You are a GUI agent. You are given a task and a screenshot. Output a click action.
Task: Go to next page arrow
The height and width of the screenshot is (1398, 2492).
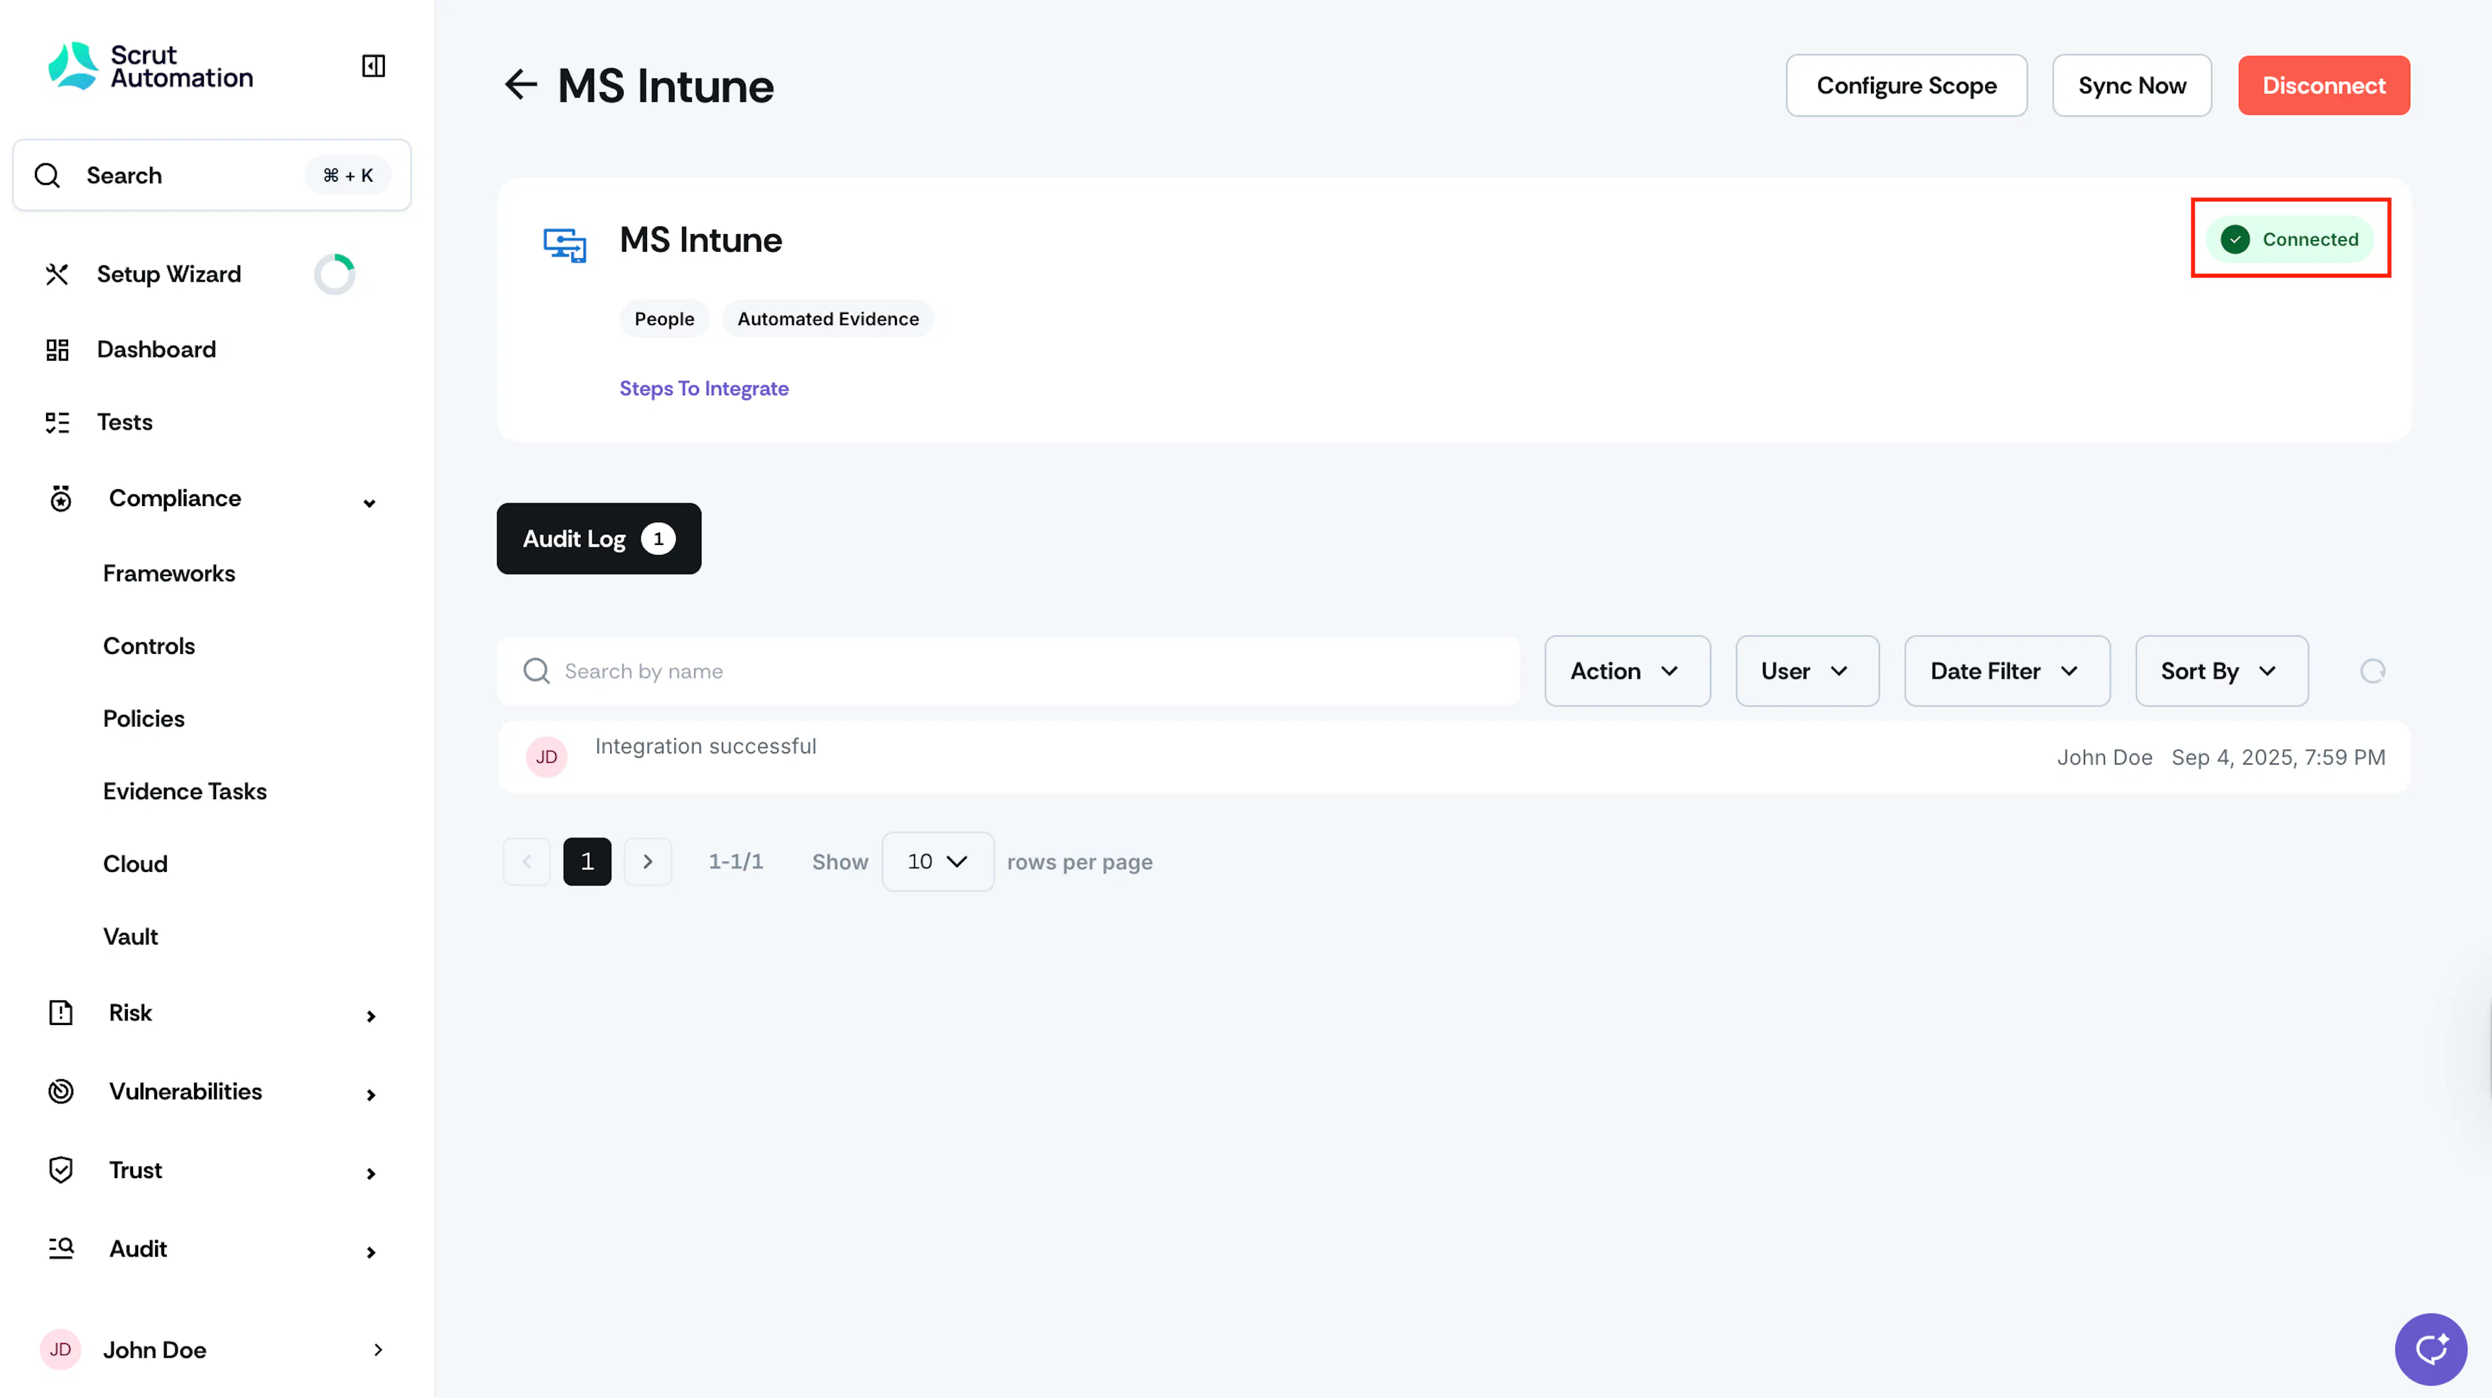tap(648, 862)
